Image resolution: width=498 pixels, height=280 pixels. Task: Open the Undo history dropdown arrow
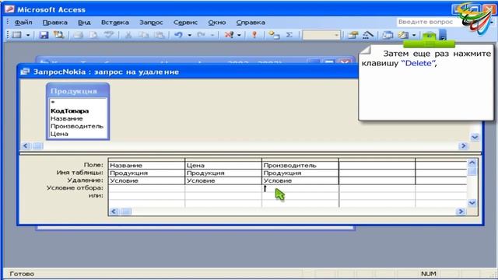[x=190, y=35]
